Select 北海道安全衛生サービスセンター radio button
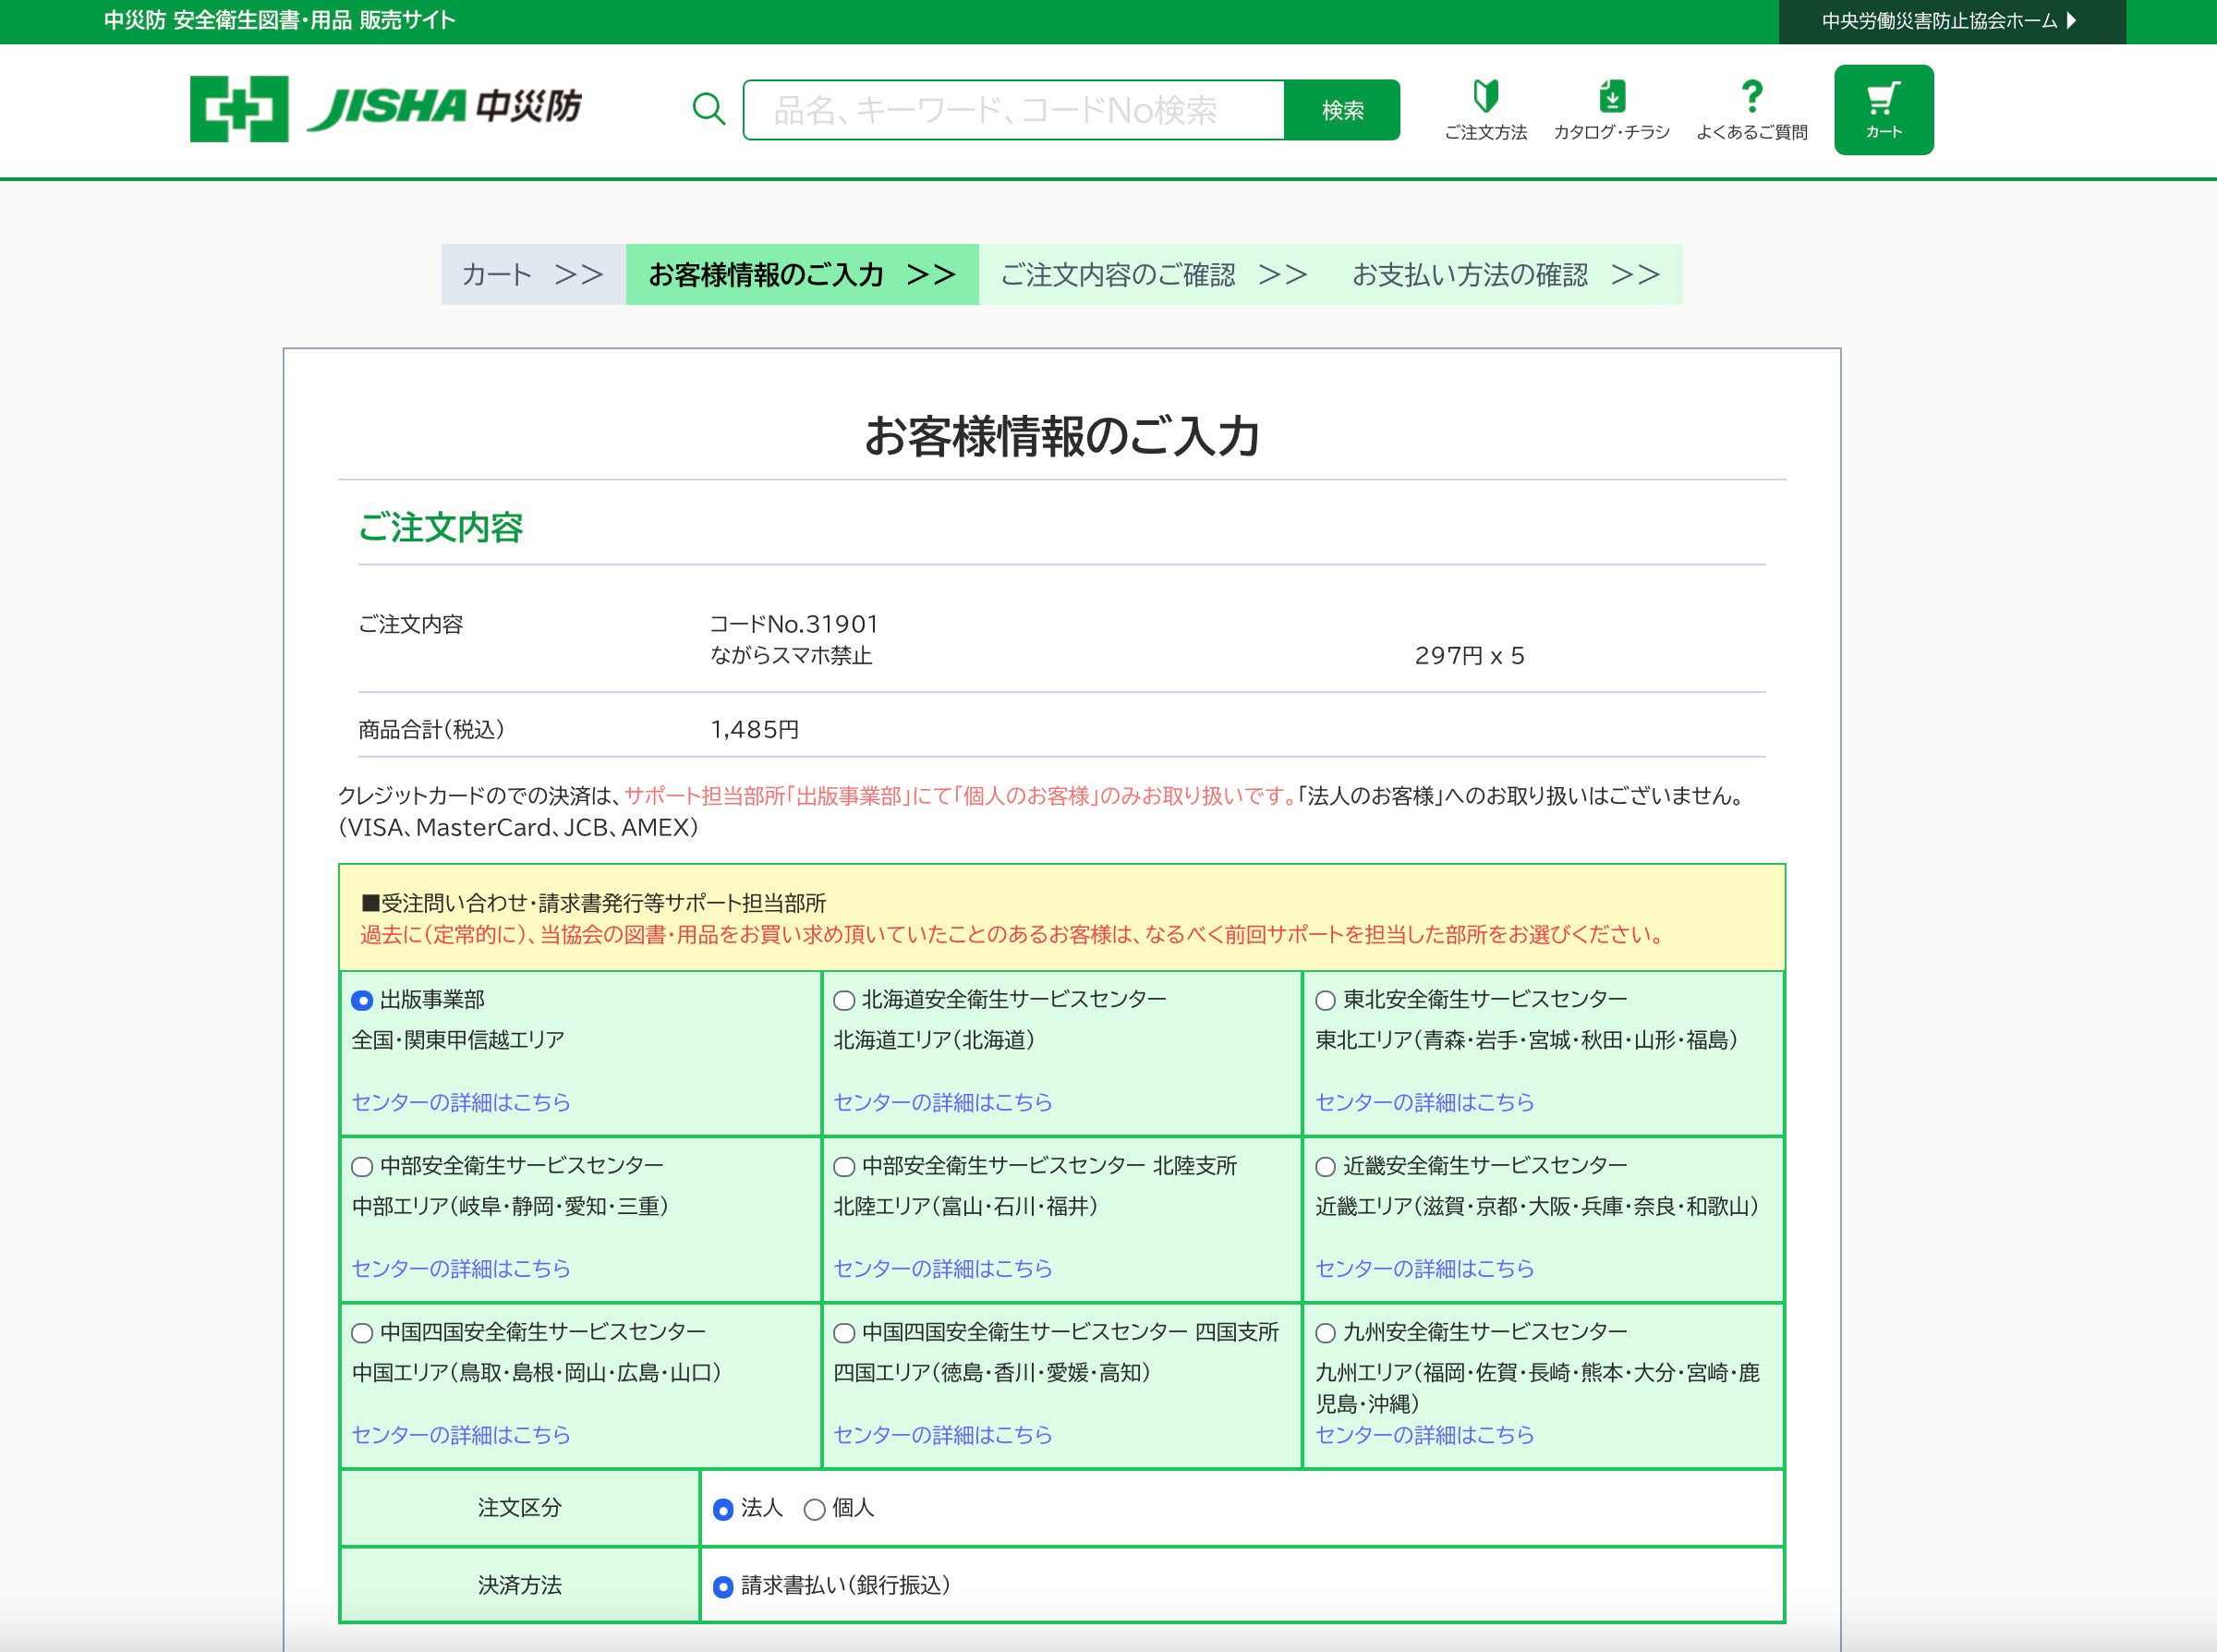 [x=844, y=1000]
